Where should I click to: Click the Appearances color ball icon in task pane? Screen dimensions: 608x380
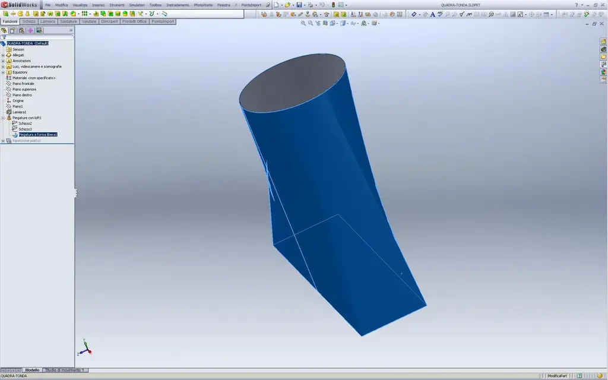point(603,72)
